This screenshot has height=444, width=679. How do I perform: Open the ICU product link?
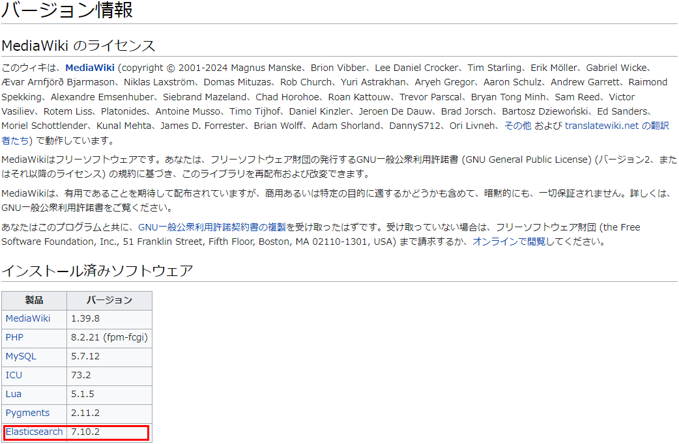point(14,375)
